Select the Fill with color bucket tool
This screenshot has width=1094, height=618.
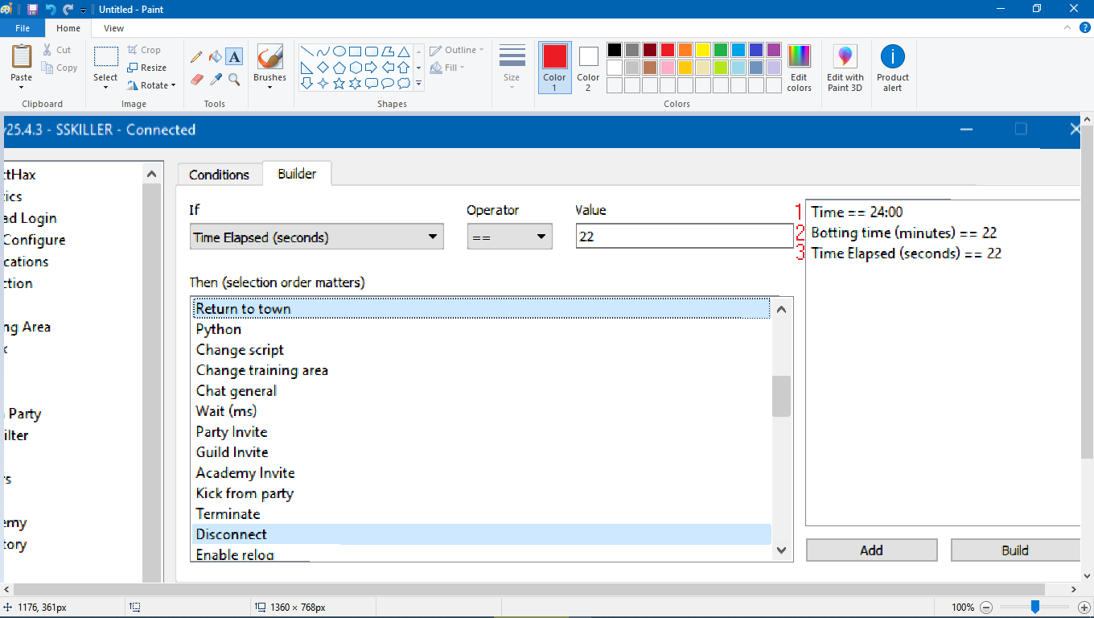pos(215,57)
